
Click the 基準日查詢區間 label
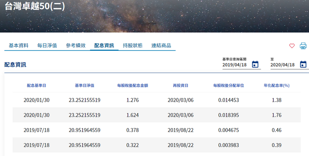(234, 59)
